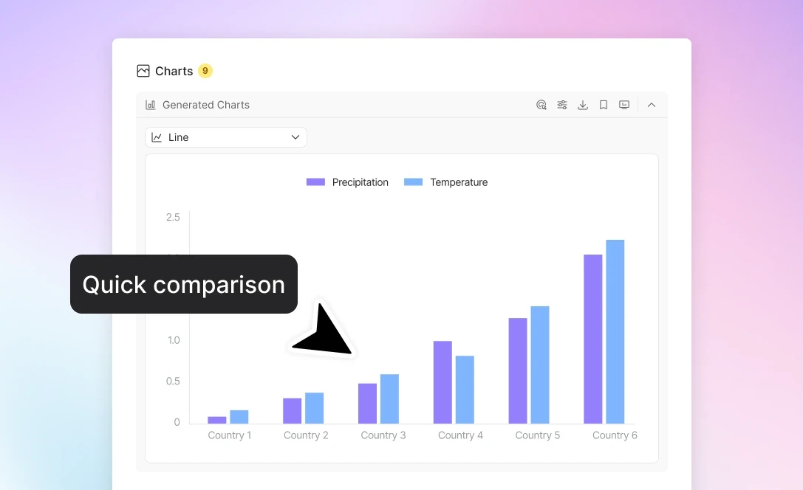Click the Country 5 axis label
The image size is (803, 490).
(x=537, y=435)
